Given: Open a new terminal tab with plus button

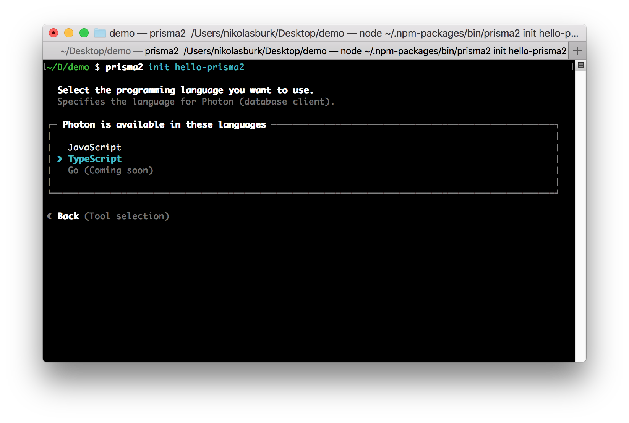Looking at the screenshot, I should pyautogui.click(x=577, y=51).
